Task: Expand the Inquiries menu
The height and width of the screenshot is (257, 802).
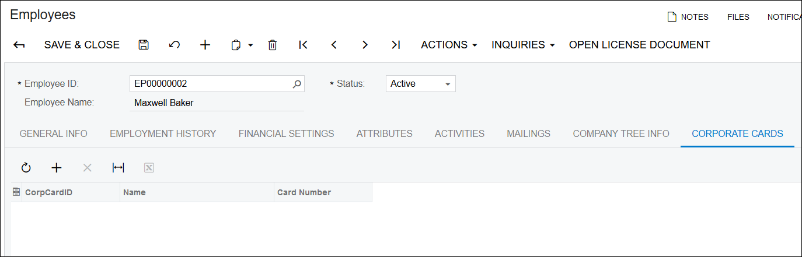Action: 522,45
